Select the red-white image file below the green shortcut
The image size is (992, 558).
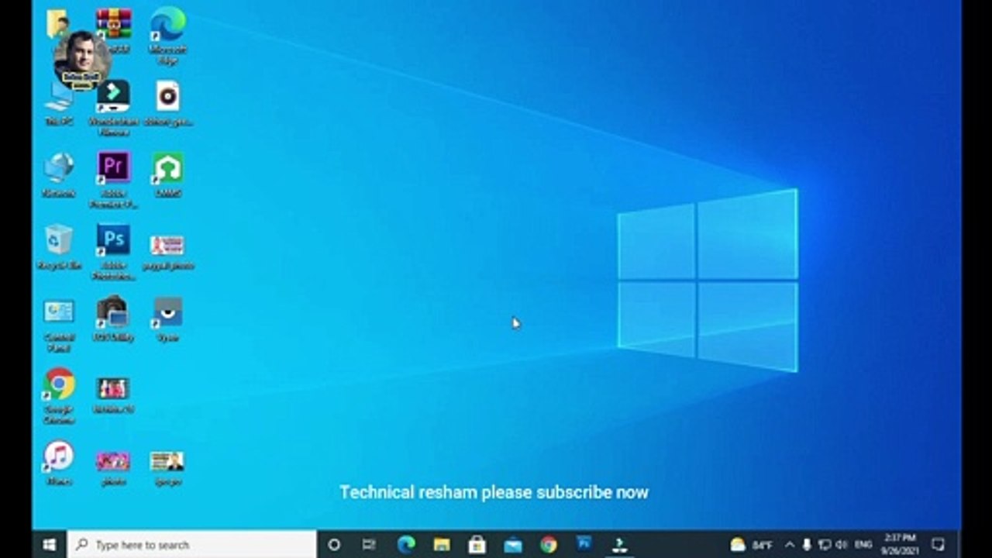coord(167,252)
